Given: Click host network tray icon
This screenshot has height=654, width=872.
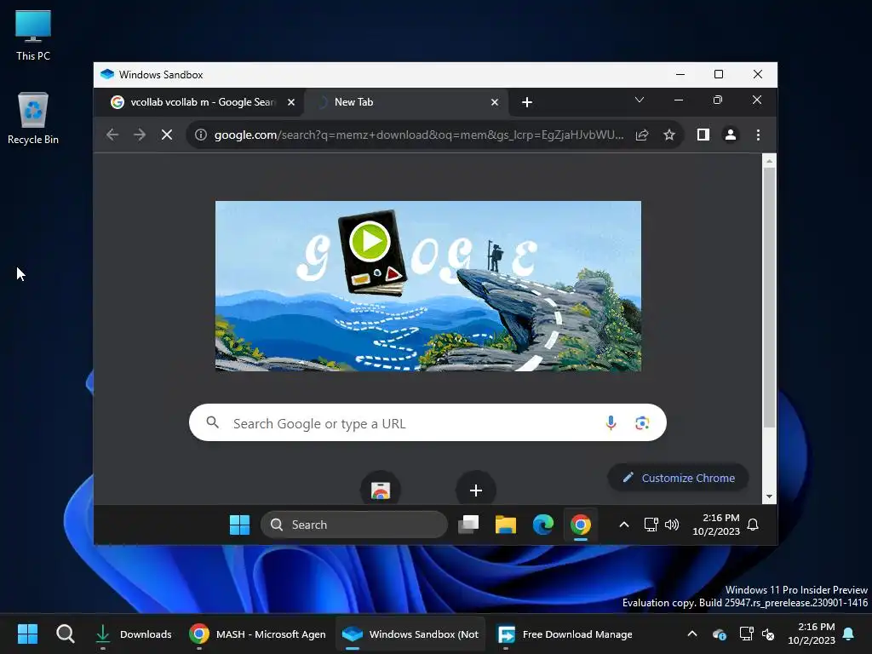Looking at the screenshot, I should point(746,634).
